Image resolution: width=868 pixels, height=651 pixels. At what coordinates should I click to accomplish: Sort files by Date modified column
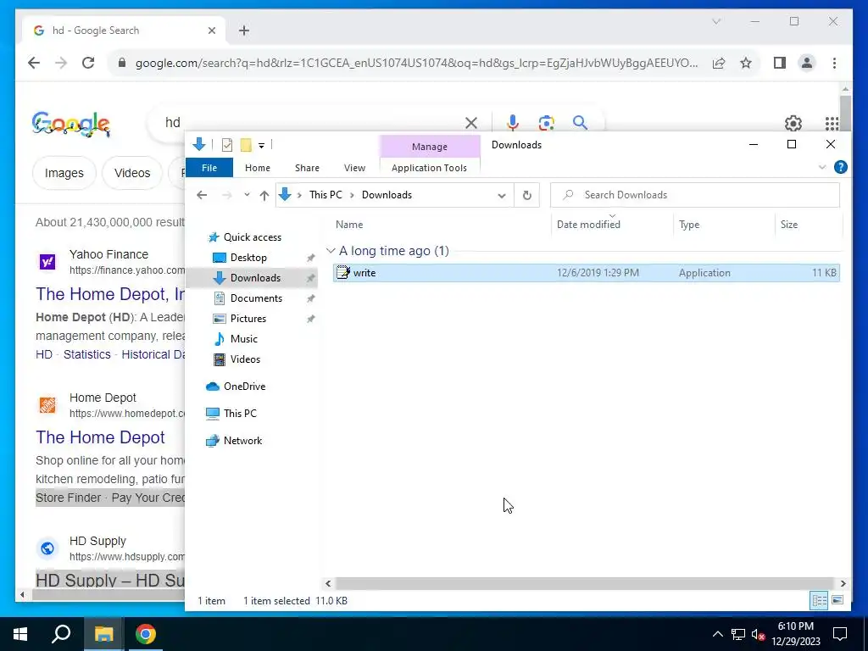click(588, 225)
